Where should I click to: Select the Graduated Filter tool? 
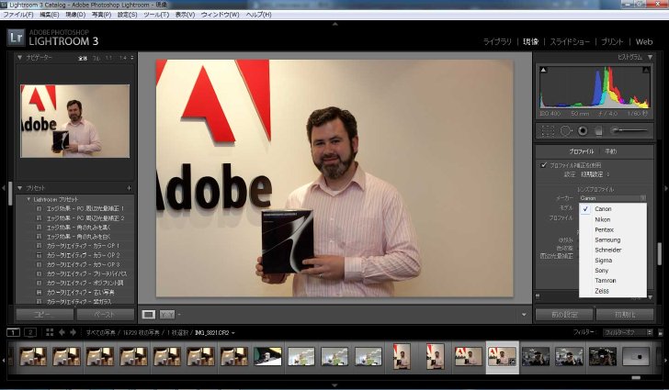(x=598, y=131)
